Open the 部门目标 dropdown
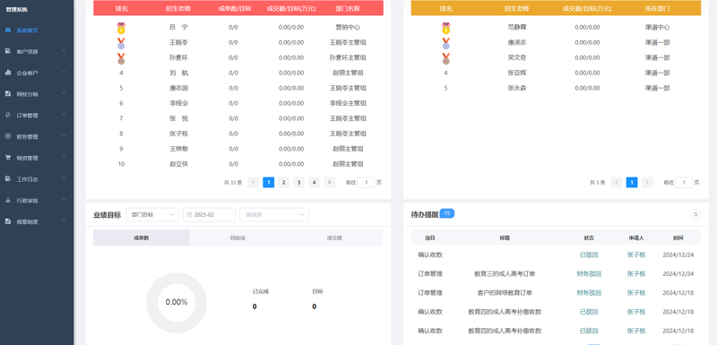The height and width of the screenshot is (345, 717). 152,215
